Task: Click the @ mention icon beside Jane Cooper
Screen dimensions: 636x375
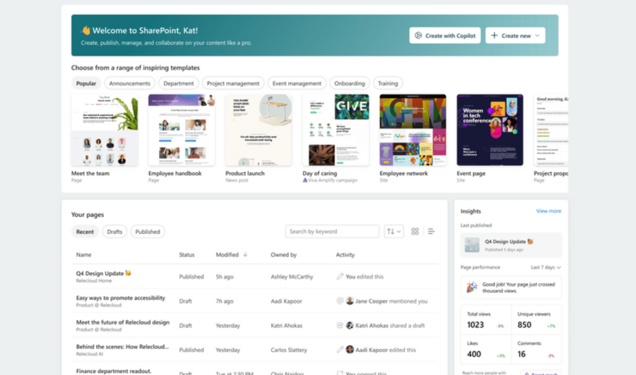Action: [x=340, y=301]
